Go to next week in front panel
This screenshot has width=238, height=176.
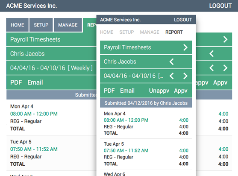[x=185, y=76]
